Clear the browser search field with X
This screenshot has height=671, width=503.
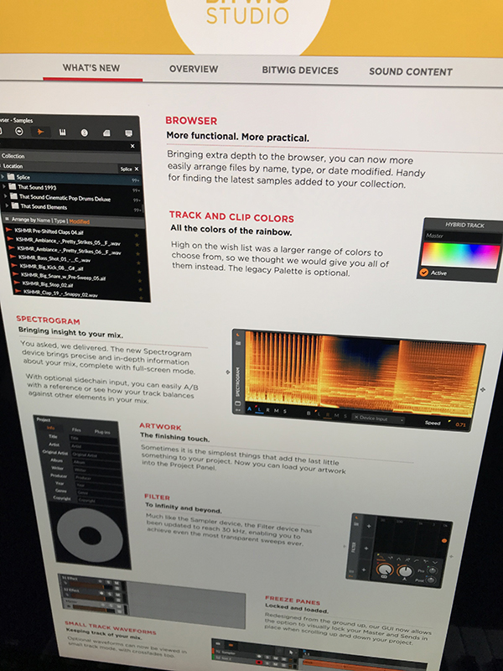pyautogui.click(x=132, y=146)
